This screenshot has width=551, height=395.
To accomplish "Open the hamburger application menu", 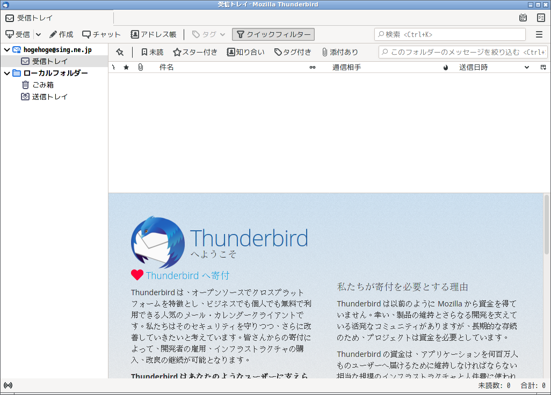I will click(x=539, y=34).
